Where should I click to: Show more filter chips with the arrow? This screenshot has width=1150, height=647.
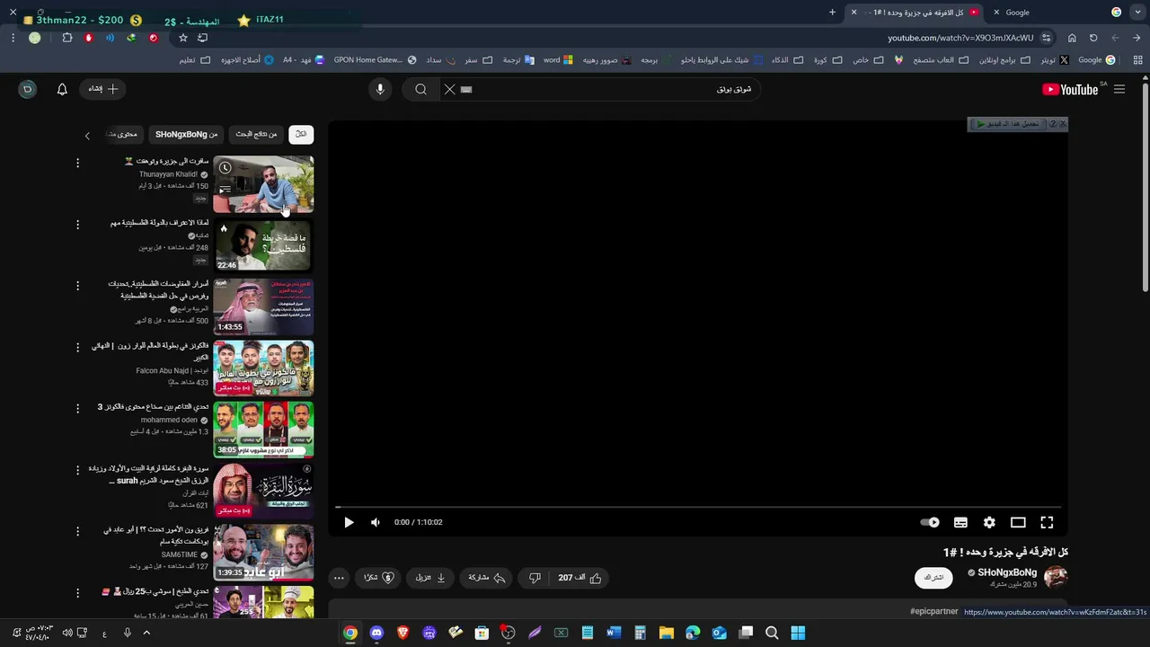[x=87, y=135]
